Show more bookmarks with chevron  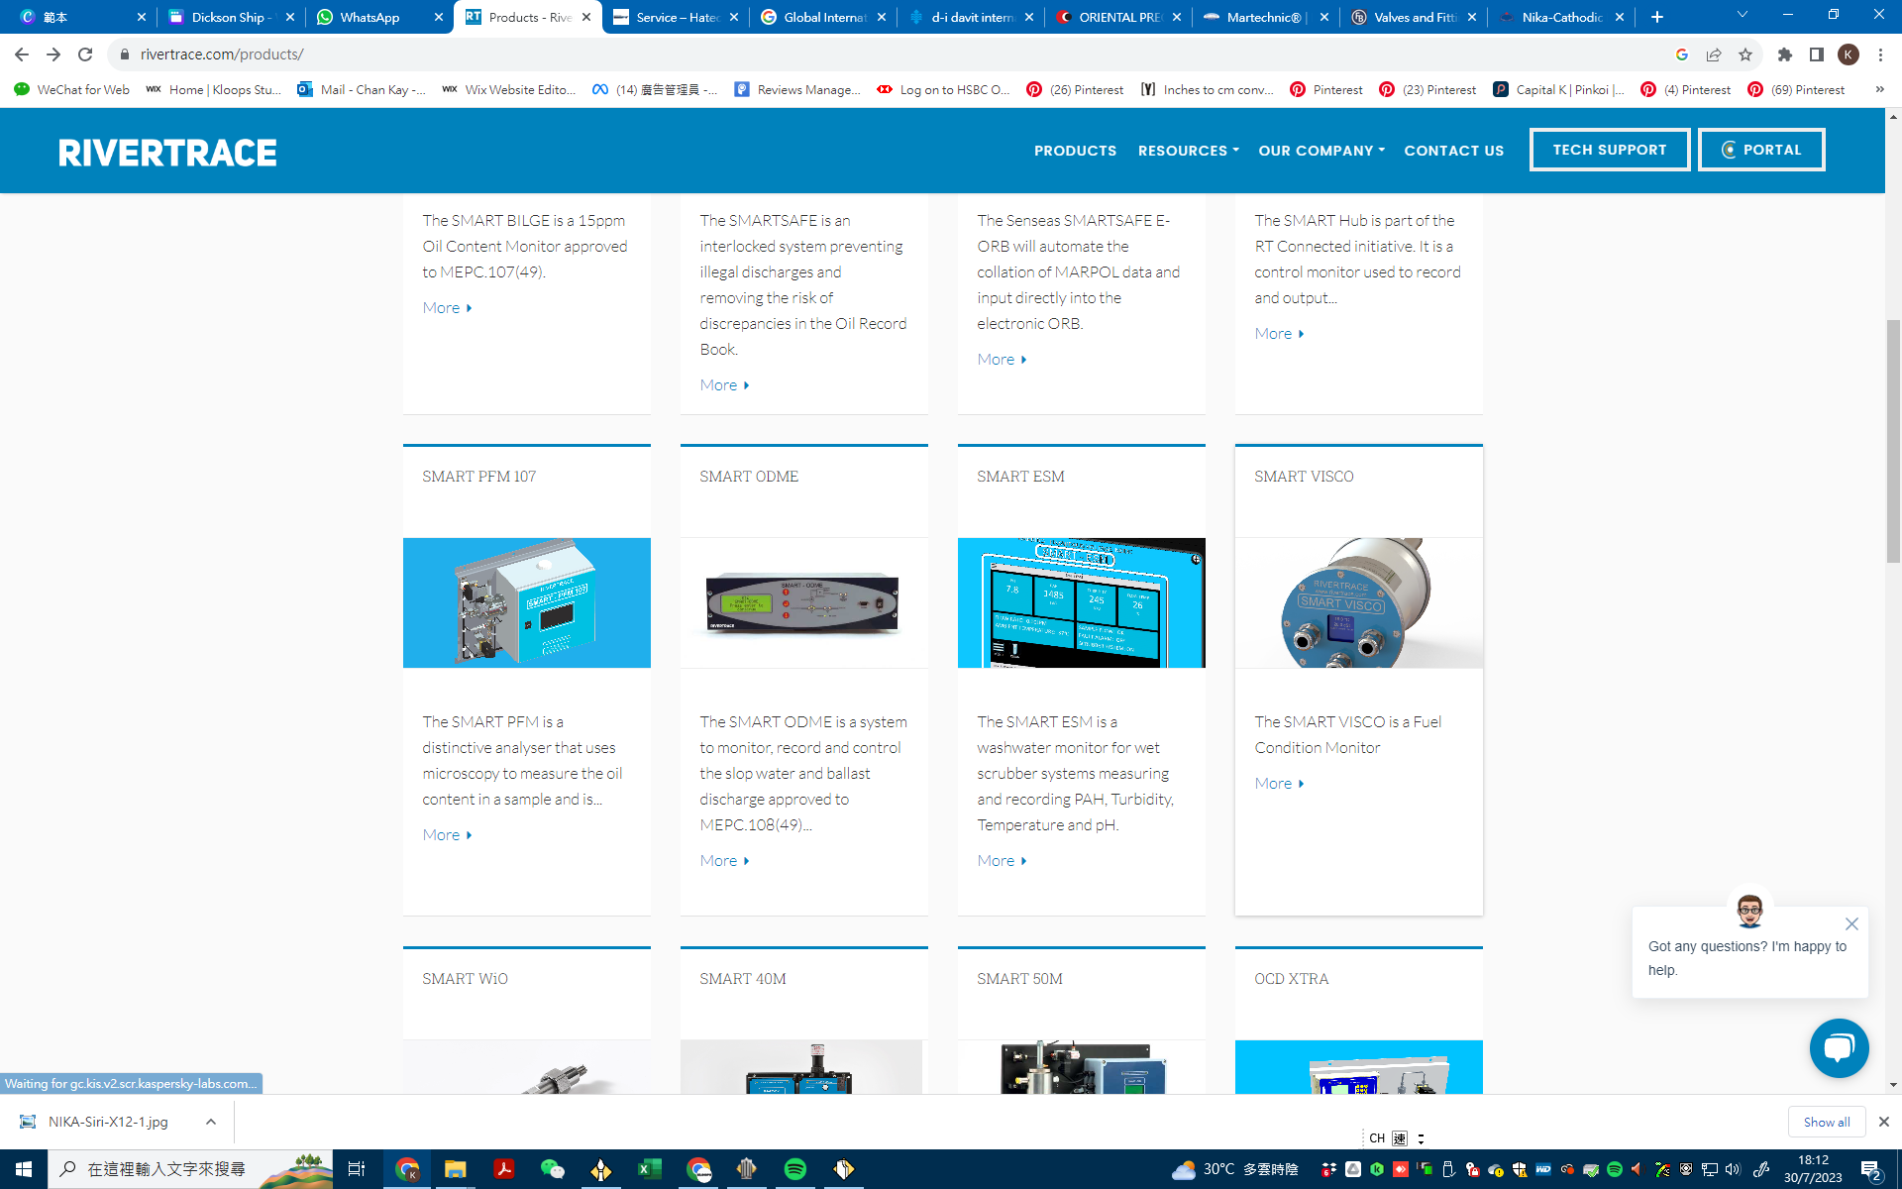[1879, 89]
